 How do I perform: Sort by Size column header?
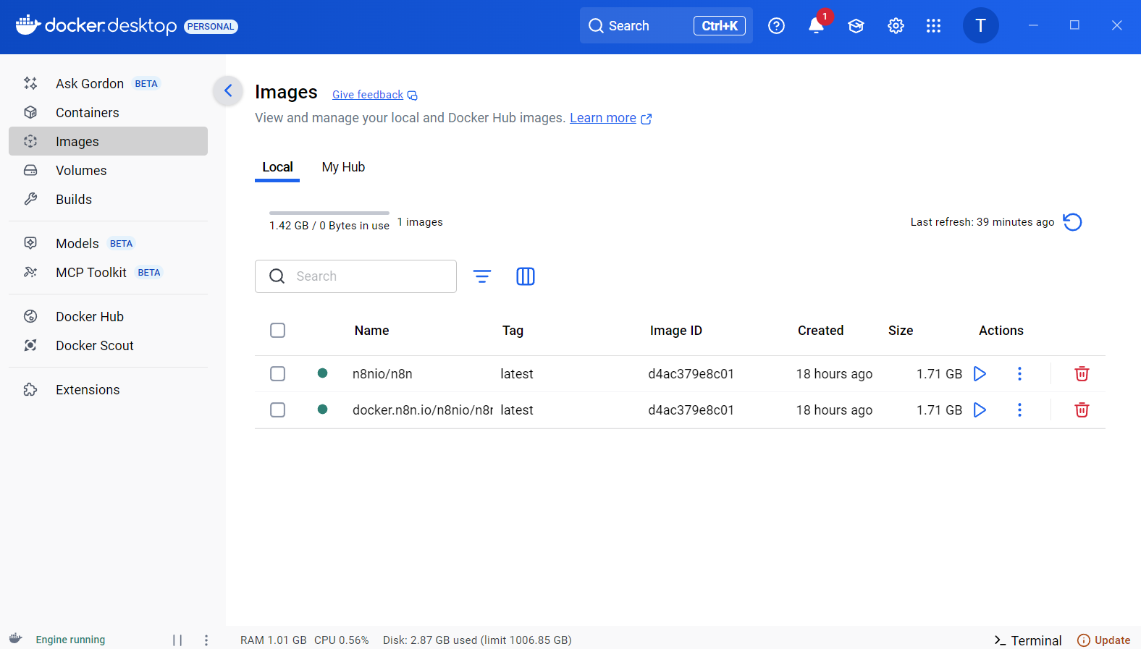tap(901, 331)
